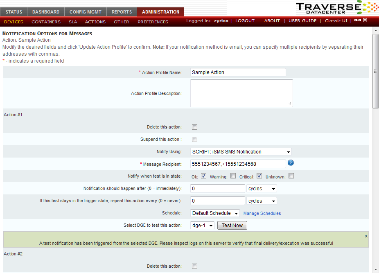Uncheck the Critical state checkbox
This screenshot has width=379, height=273.
[x=259, y=176]
